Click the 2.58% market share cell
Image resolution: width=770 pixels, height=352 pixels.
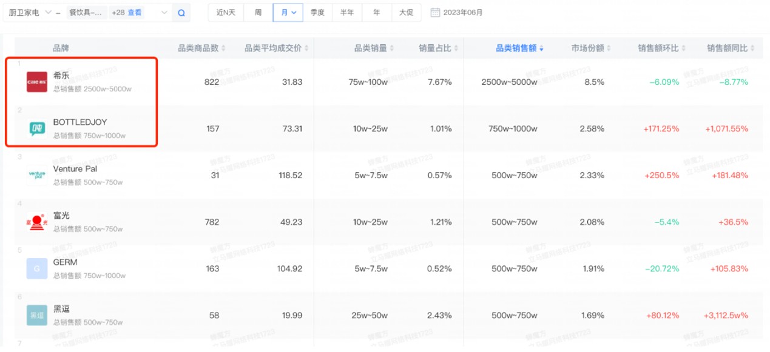click(592, 128)
